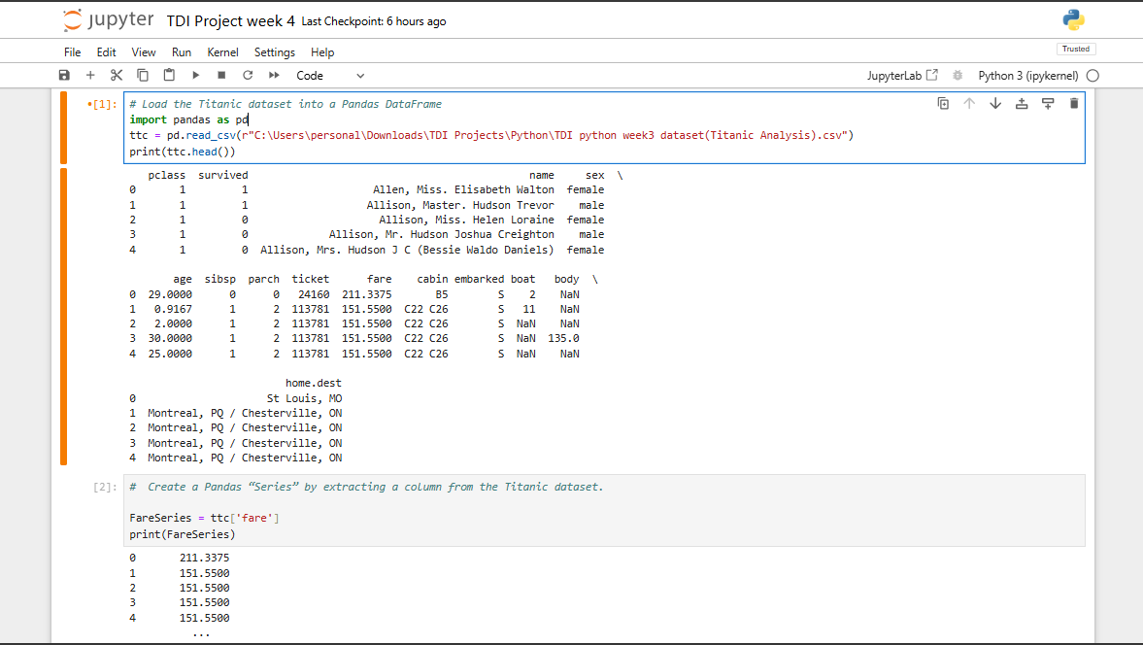
Task: Paste cell from clipboard icon
Action: [x=169, y=75]
